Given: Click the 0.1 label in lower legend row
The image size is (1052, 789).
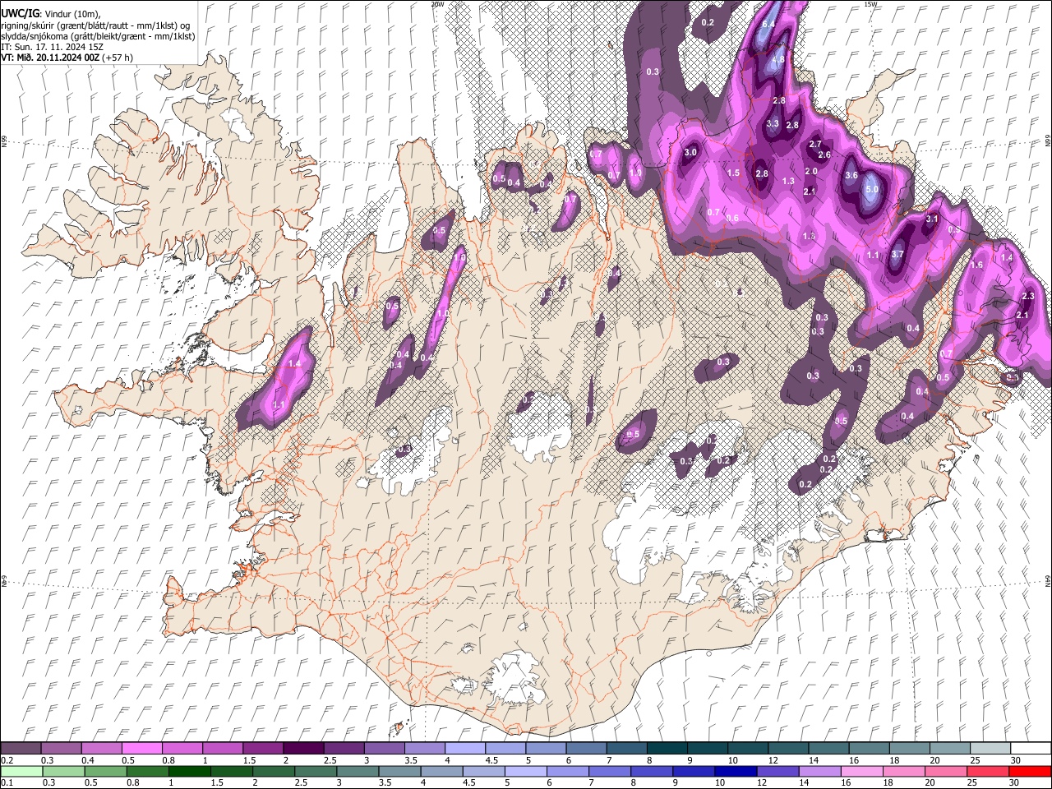Looking at the screenshot, I should tap(7, 783).
